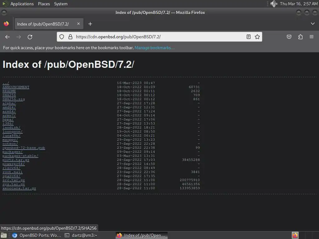Open the i386/ directory link

click(x=8, y=123)
